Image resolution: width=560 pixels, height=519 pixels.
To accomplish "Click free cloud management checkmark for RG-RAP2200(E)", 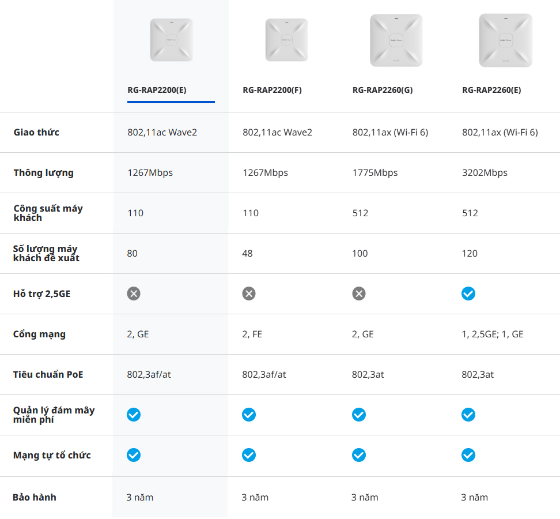I will [134, 415].
